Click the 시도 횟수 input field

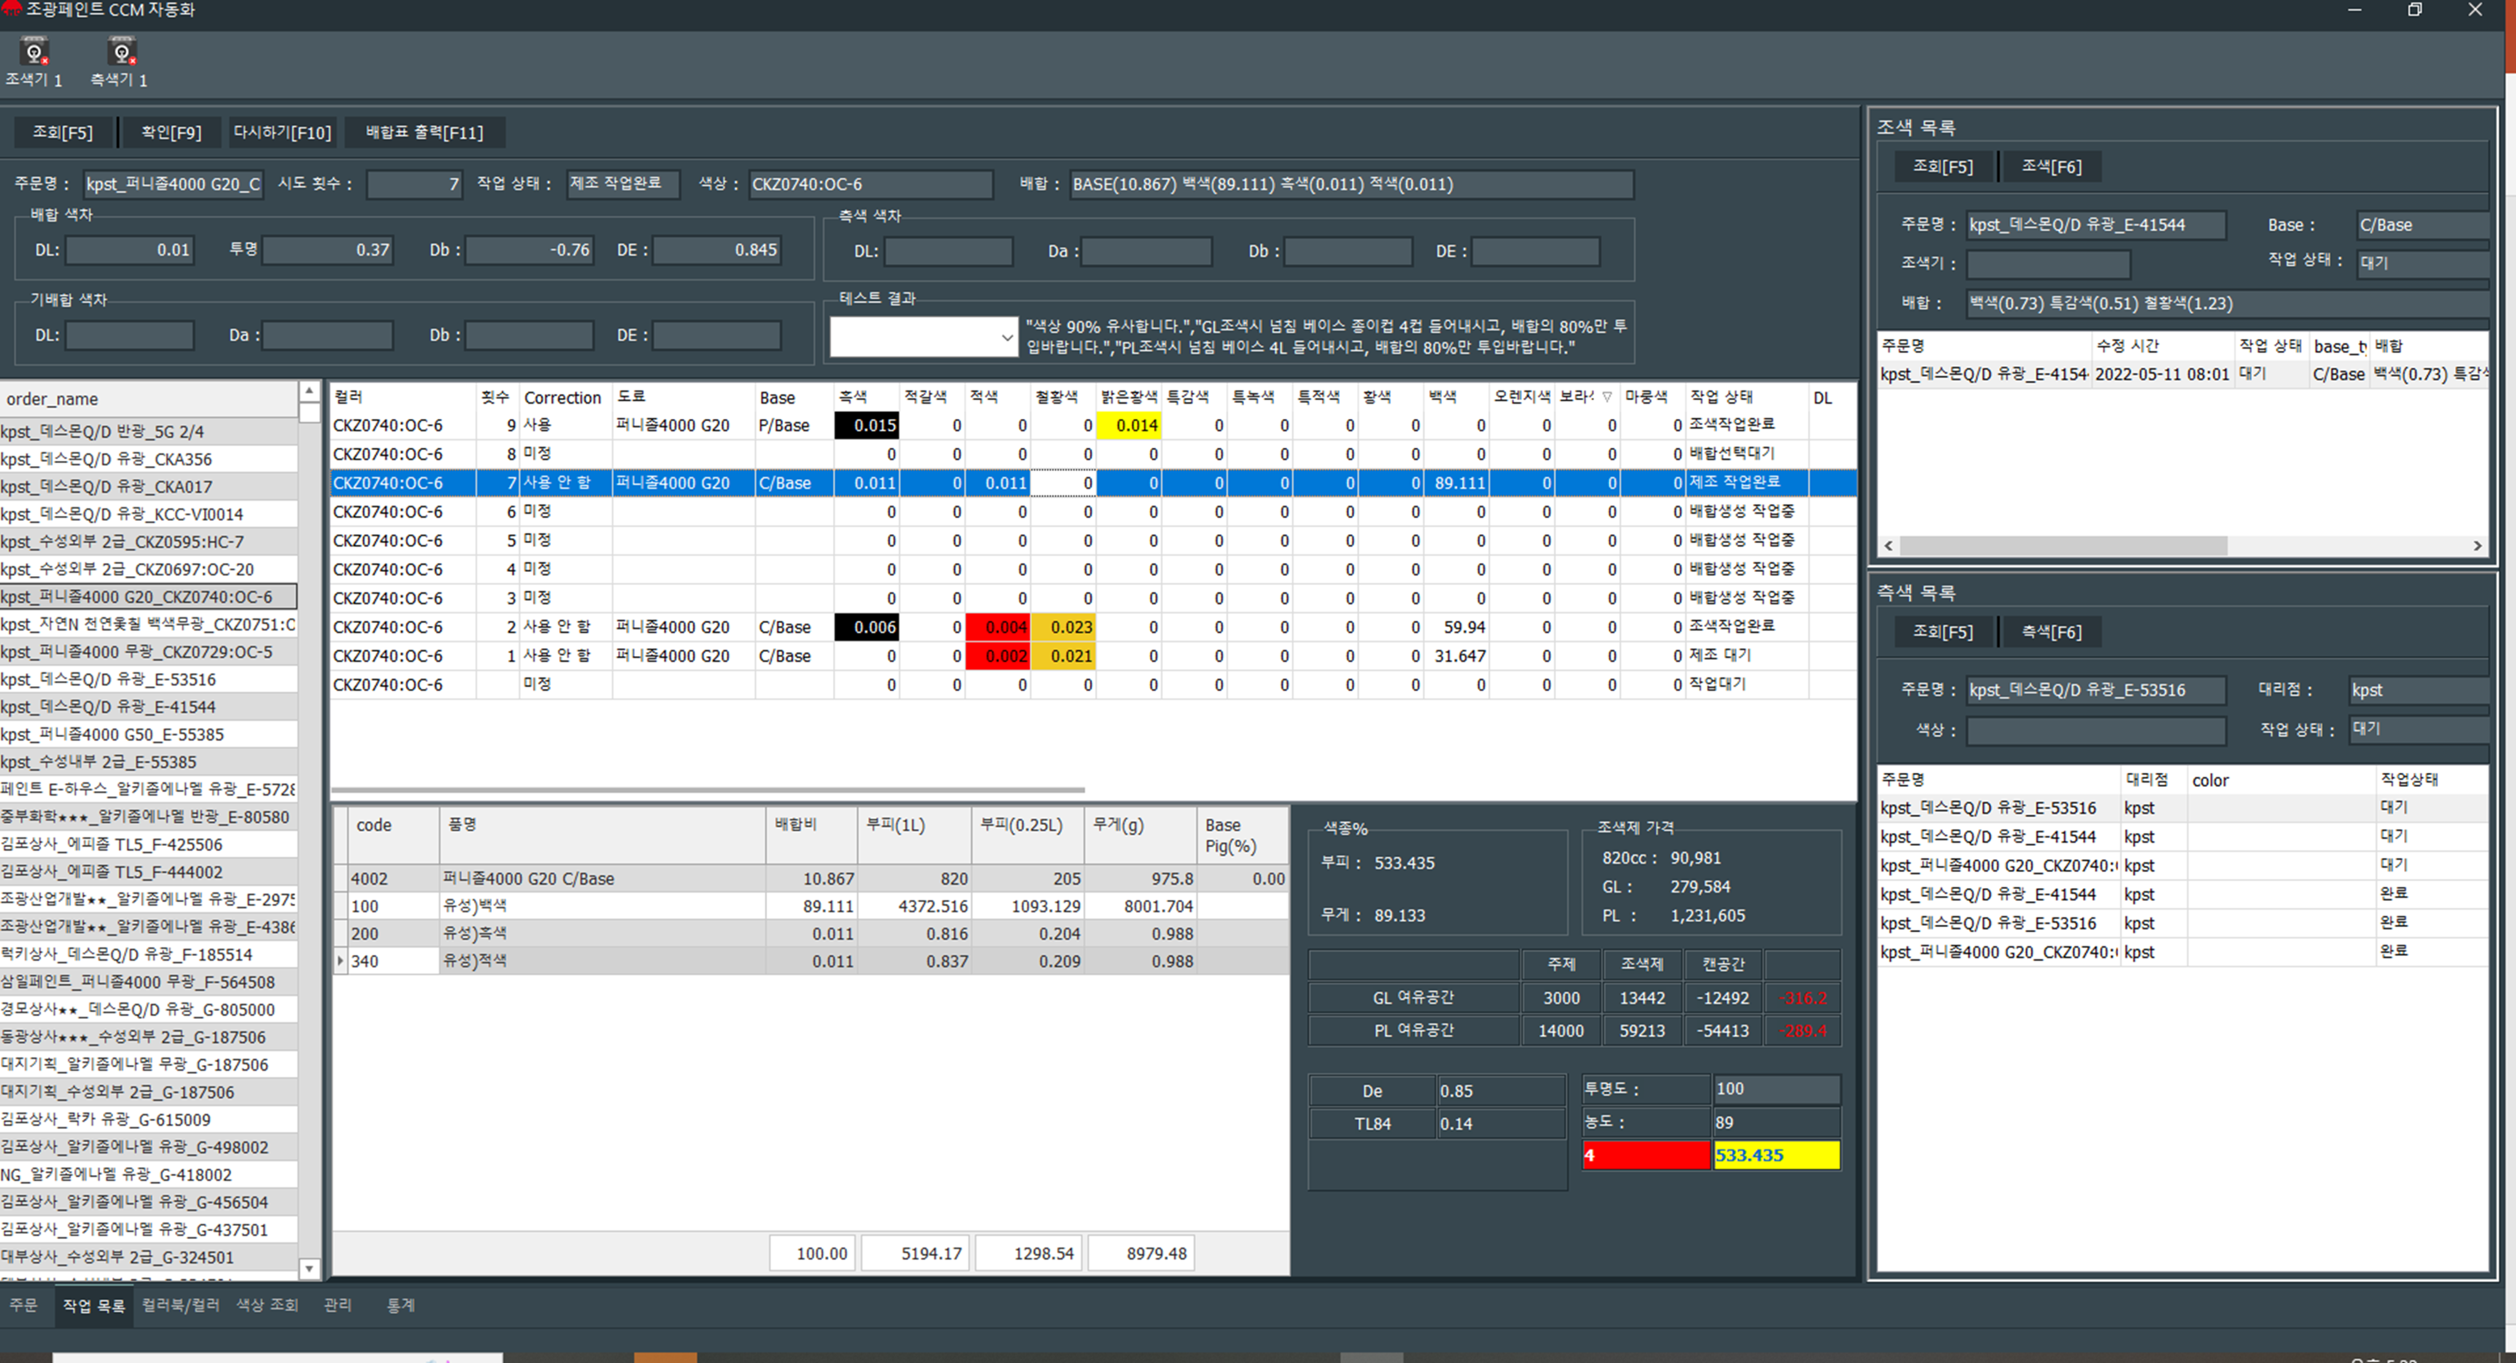click(414, 184)
